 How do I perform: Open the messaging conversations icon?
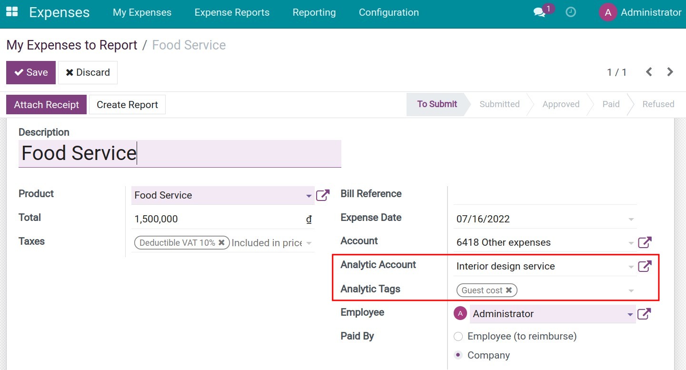539,12
